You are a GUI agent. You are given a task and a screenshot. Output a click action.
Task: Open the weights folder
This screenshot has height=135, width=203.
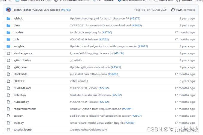pos(19,46)
